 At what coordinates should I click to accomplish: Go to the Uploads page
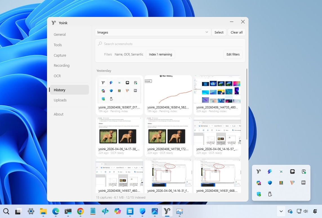(x=60, y=100)
